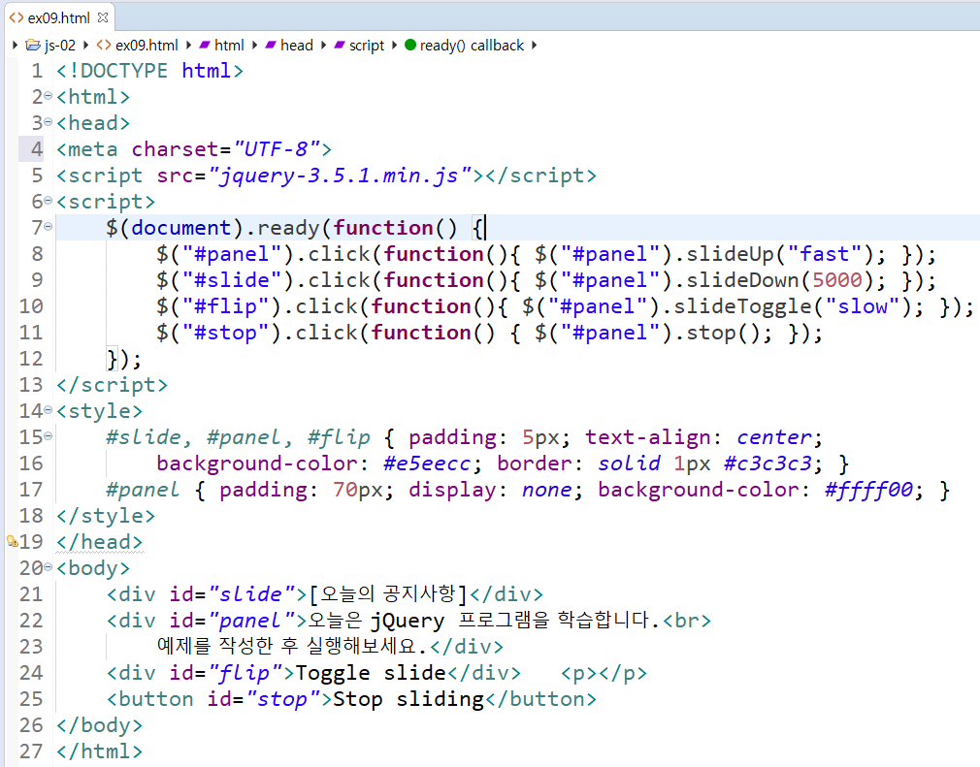Click the </head> closing tag on line 19
Viewport: 980px width, 767px height.
coord(99,541)
